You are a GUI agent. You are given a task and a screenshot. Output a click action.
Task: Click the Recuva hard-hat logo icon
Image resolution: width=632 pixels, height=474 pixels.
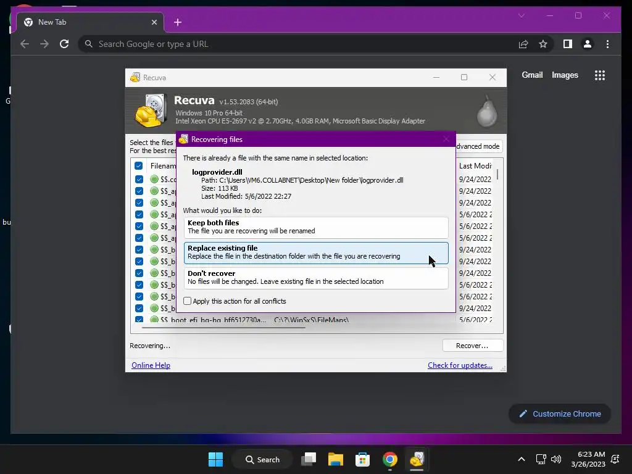point(151,110)
